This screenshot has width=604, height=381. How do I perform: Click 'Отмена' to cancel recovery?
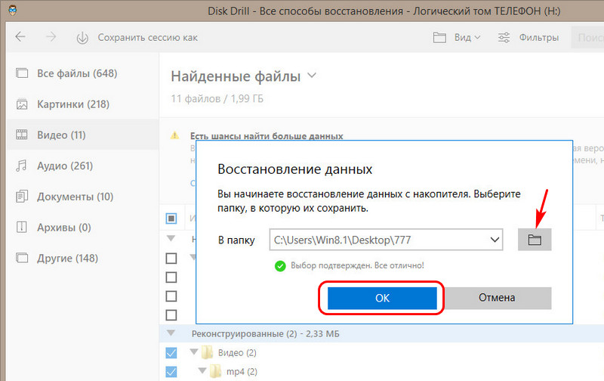[497, 298]
